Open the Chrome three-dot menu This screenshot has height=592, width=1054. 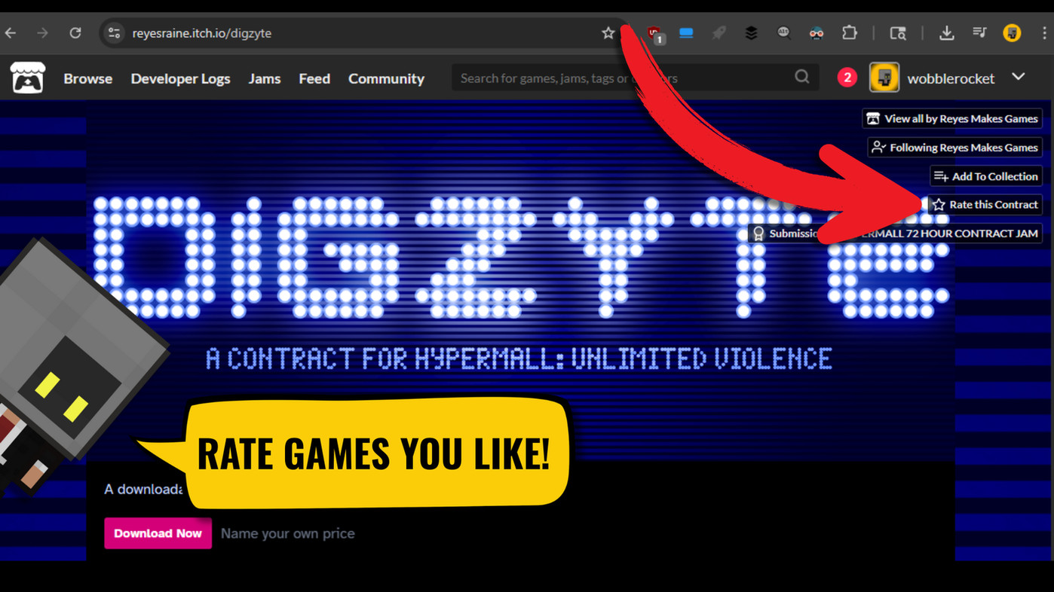[1044, 33]
